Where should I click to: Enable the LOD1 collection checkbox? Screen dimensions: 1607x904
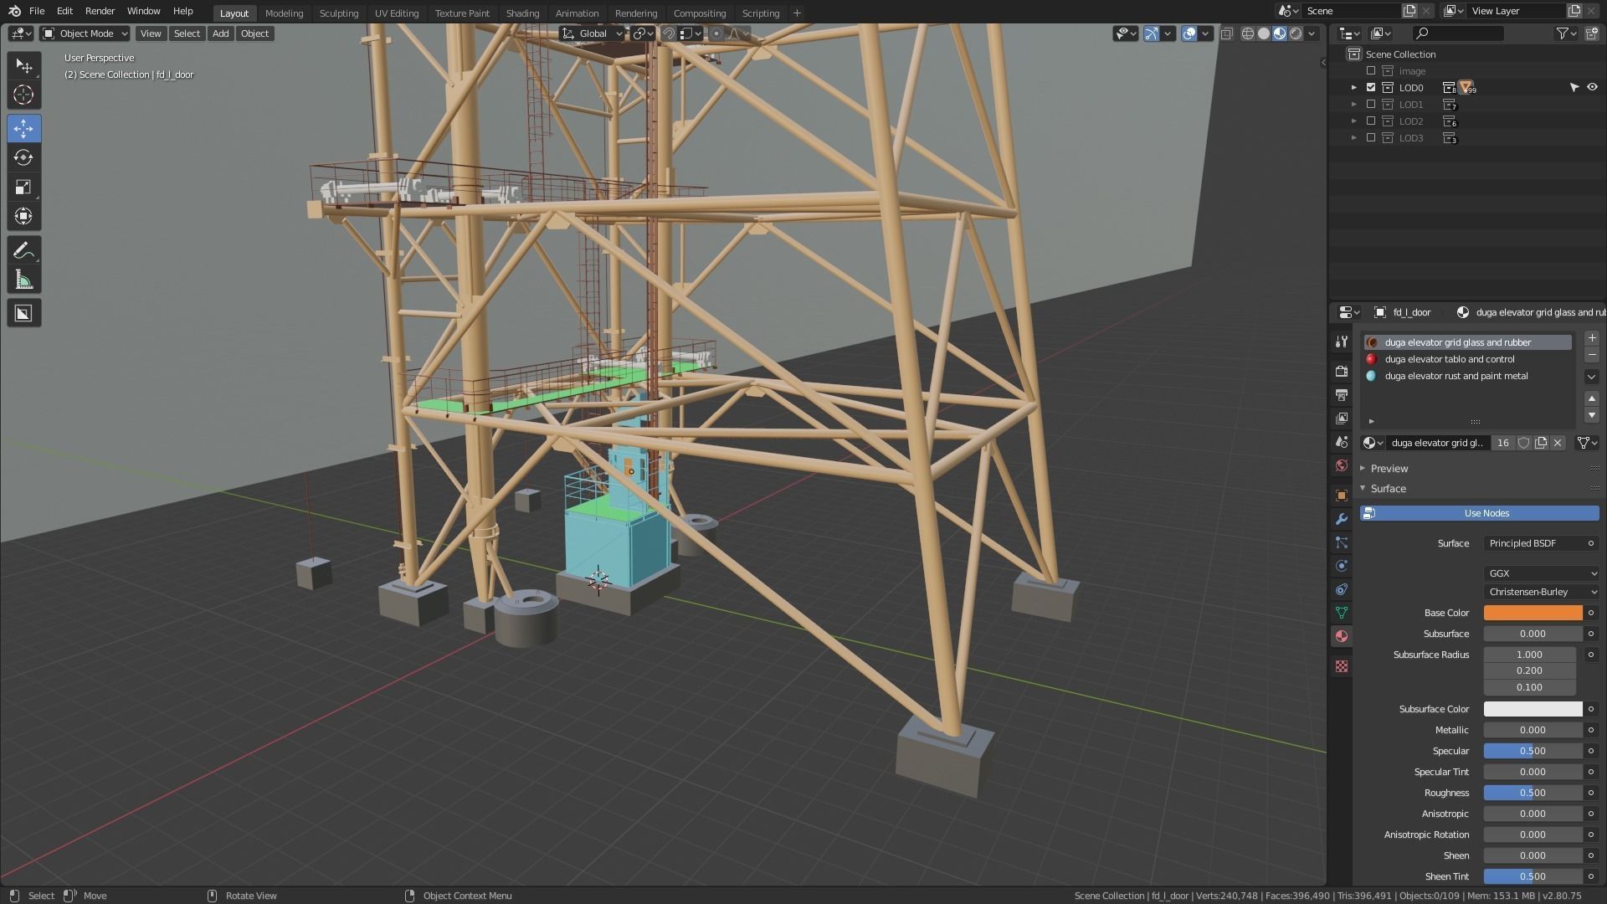[1371, 105]
